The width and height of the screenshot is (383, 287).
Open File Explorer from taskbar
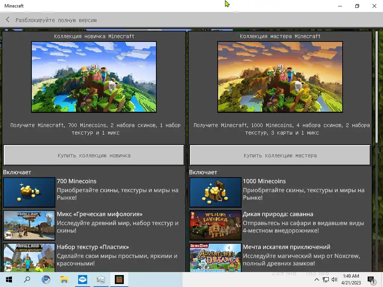pos(64,280)
